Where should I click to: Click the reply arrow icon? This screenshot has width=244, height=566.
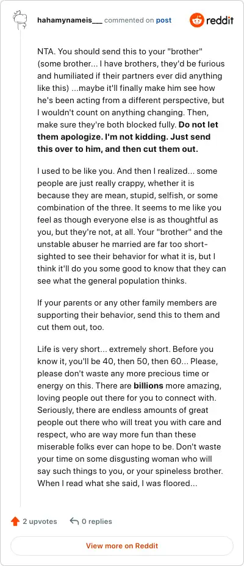[x=74, y=521]
